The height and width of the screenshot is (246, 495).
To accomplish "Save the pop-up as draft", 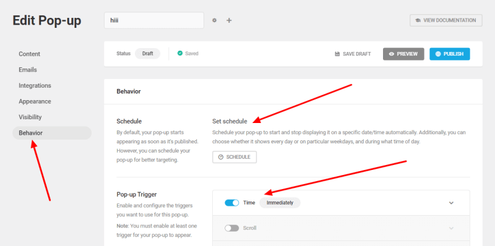I will click(x=353, y=54).
